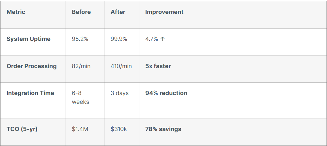
Task: Select the Order Processing row label
Action: click(x=32, y=66)
